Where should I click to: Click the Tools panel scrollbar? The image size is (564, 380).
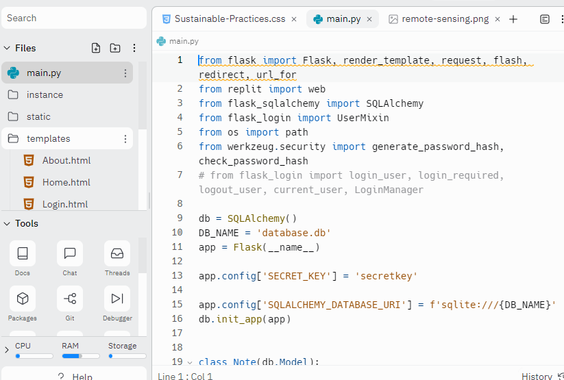(143, 255)
